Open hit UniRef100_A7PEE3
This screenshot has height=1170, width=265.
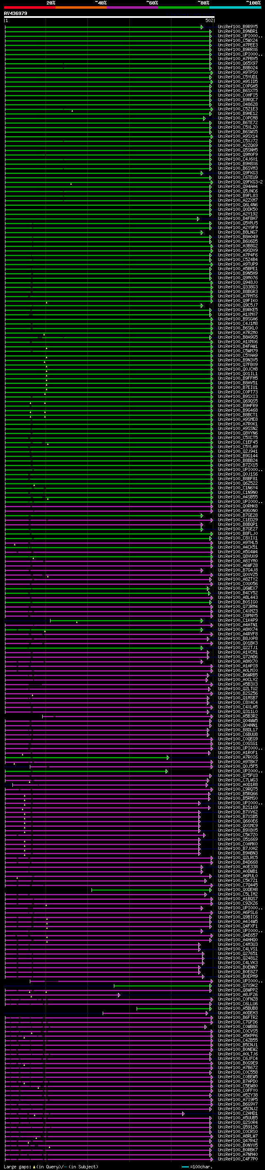click(238, 45)
